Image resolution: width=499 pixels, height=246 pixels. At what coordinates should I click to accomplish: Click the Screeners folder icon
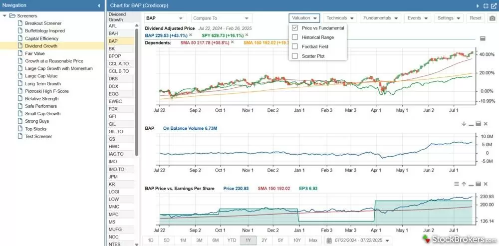[x=12, y=15]
